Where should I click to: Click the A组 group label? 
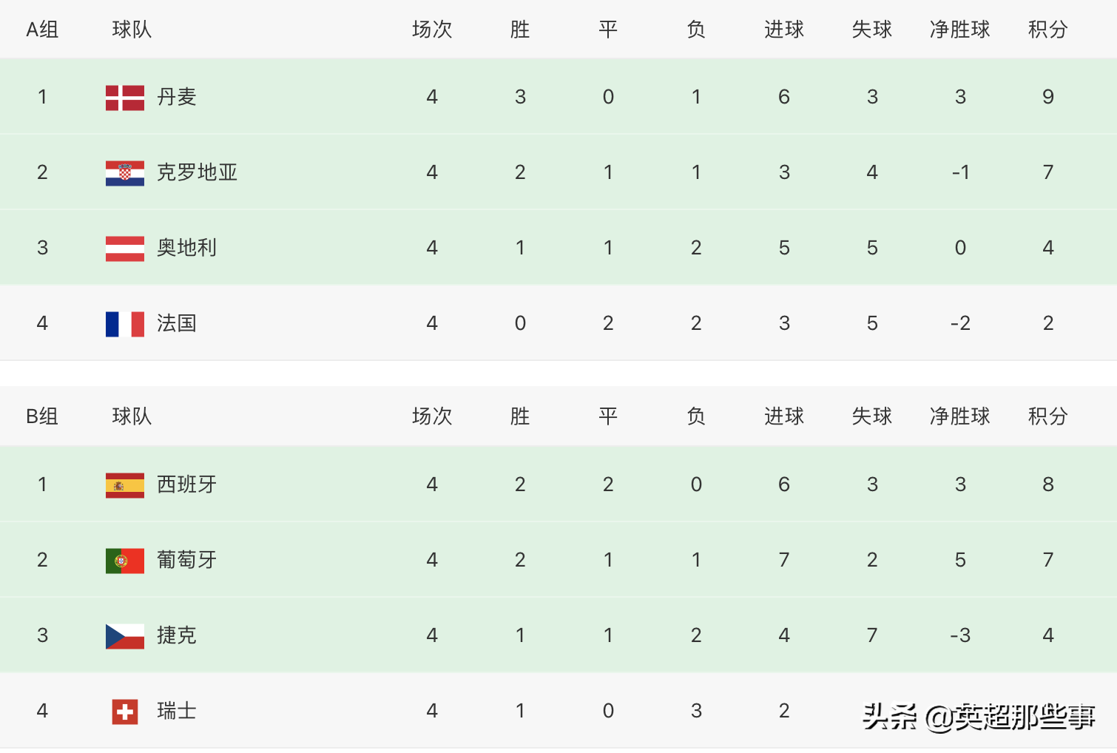click(x=42, y=30)
